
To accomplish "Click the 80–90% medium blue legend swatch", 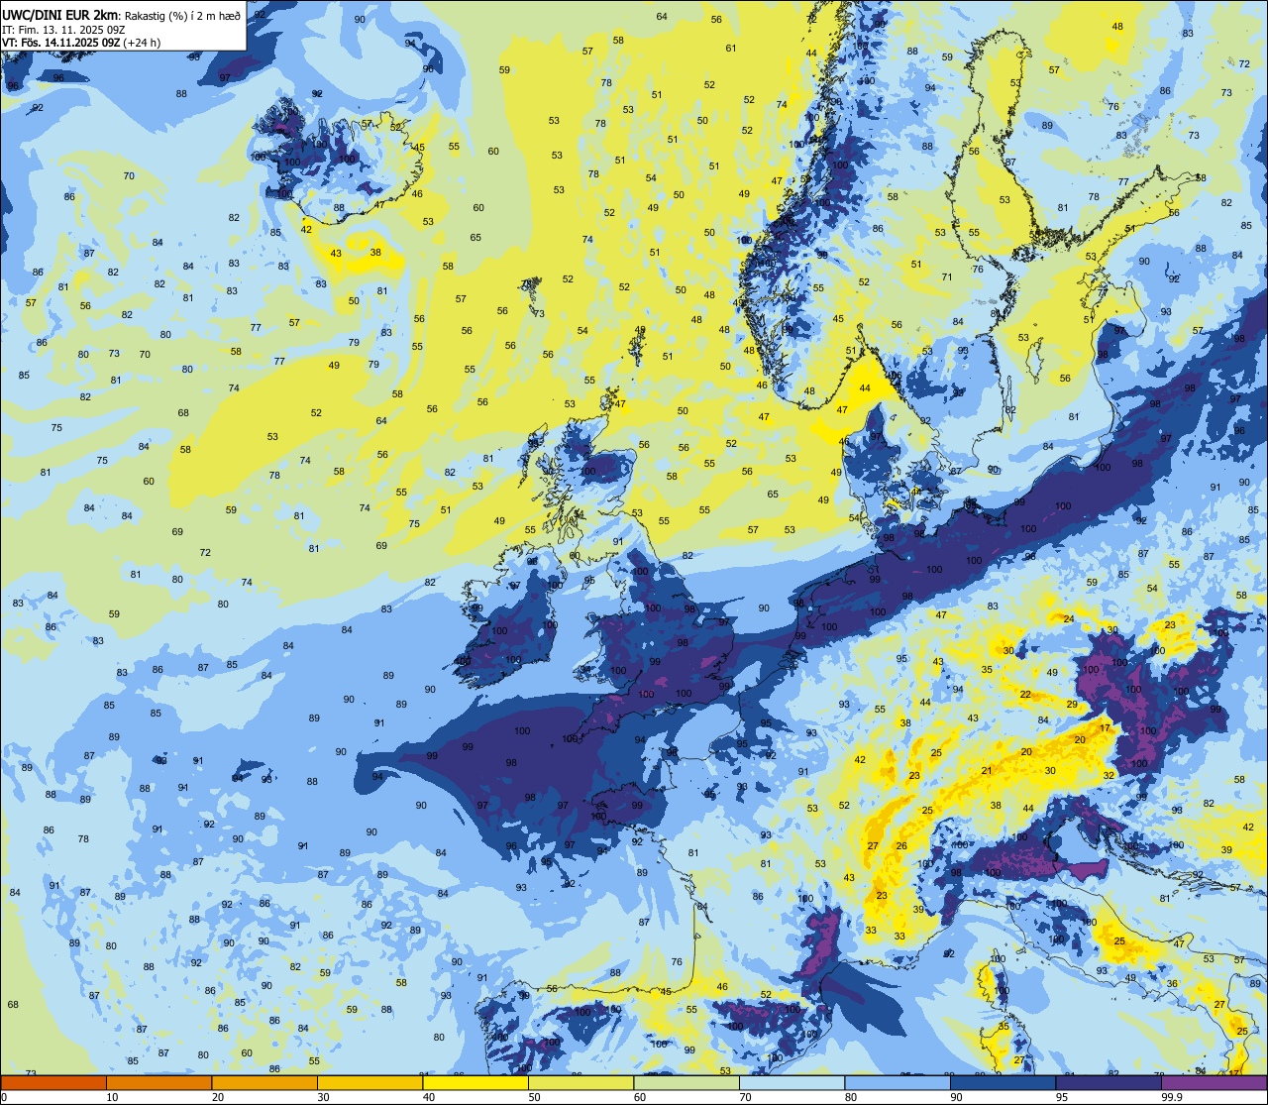I will pyautogui.click(x=898, y=1082).
